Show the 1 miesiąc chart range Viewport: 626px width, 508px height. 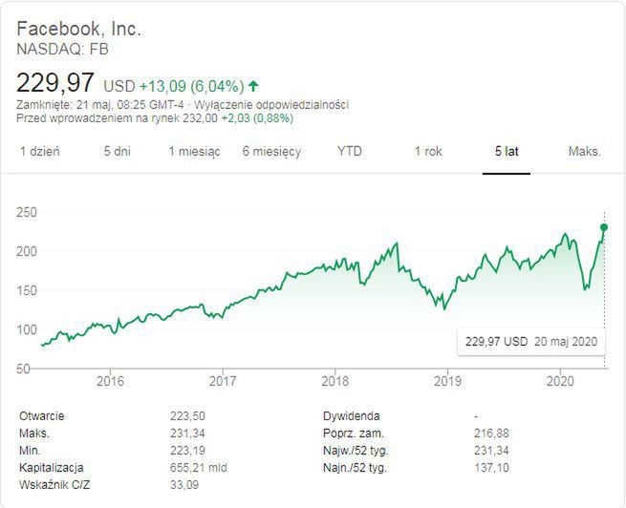pyautogui.click(x=194, y=151)
